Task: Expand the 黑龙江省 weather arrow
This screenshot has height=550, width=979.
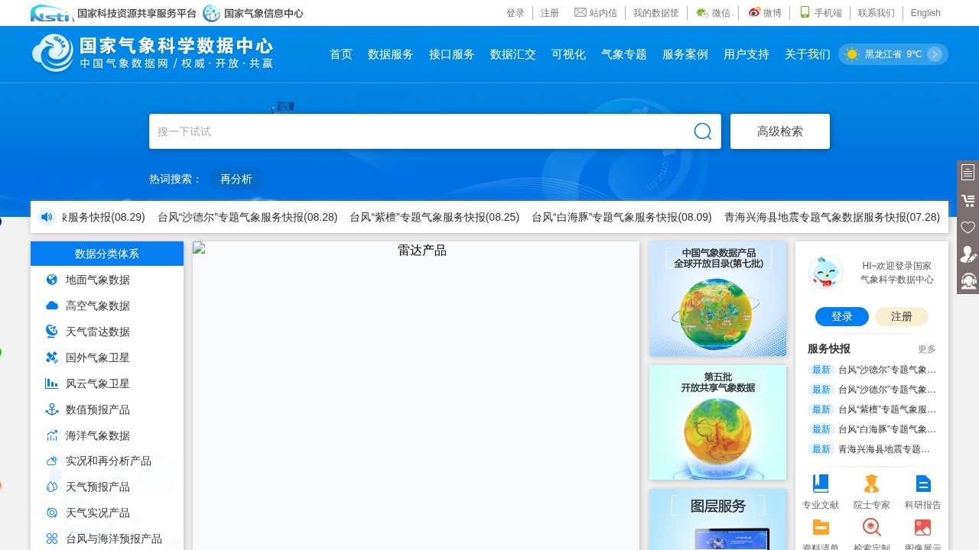Action: (x=935, y=54)
